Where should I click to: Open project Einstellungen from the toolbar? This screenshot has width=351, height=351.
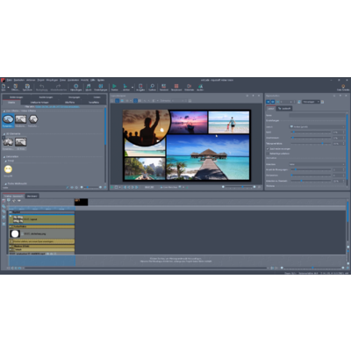pyautogui.click(x=101, y=86)
